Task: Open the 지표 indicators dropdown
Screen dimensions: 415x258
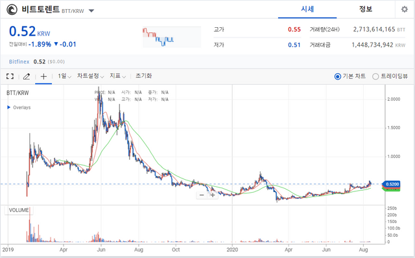Action: 118,76
